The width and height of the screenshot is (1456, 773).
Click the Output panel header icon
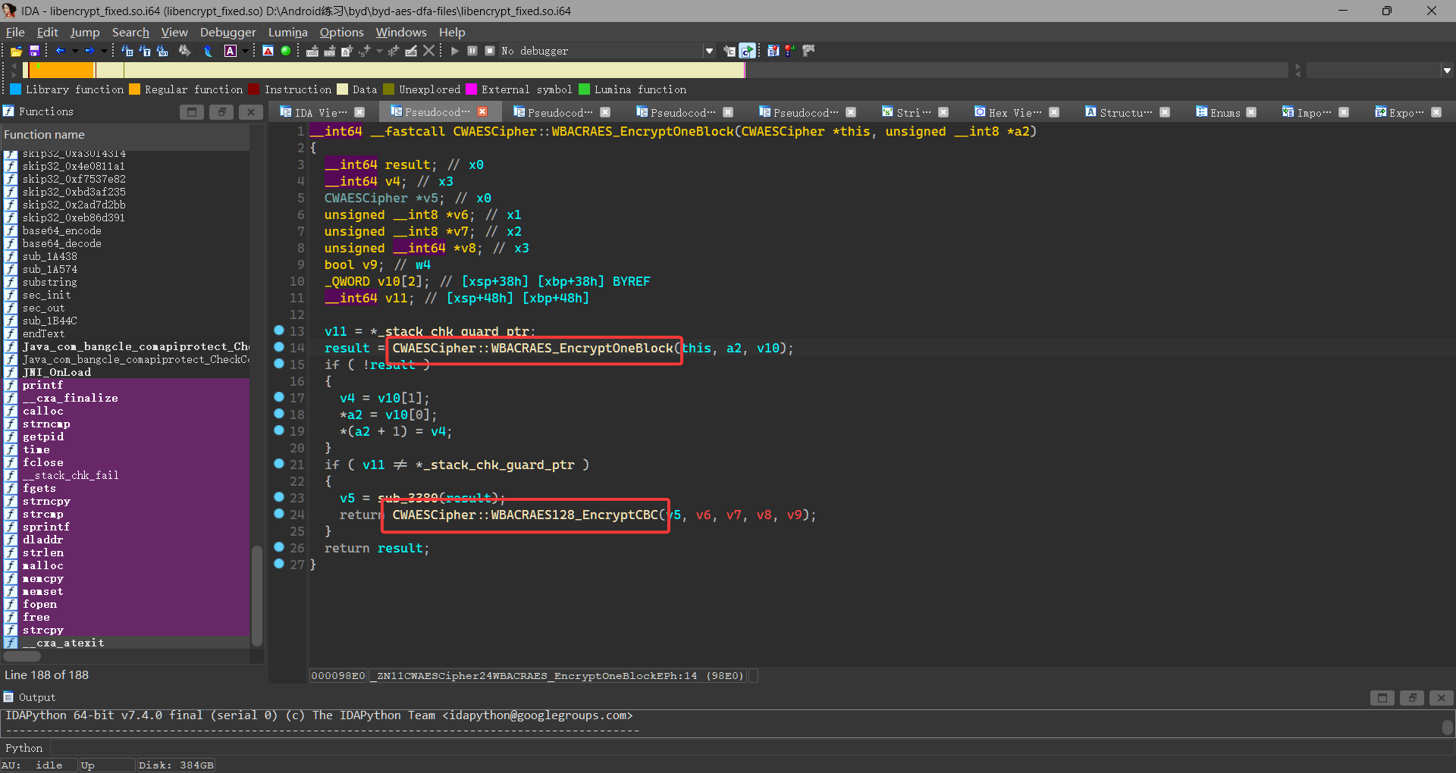click(8, 697)
